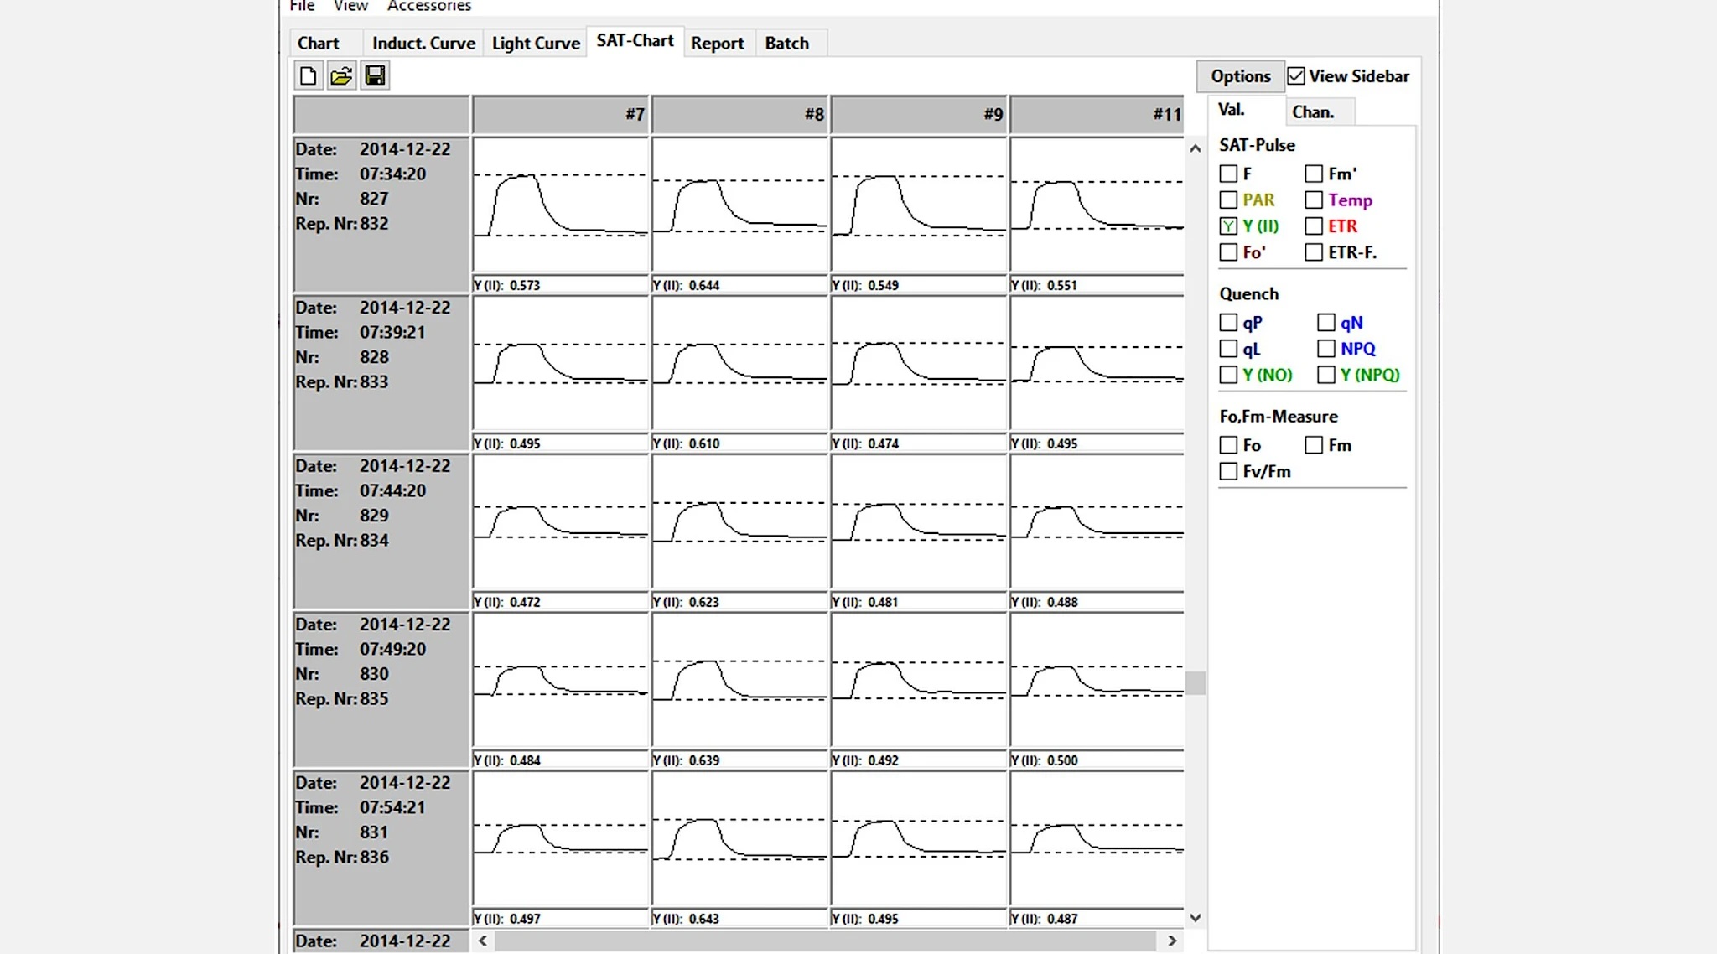Enable the qL checkbox

tap(1228, 348)
